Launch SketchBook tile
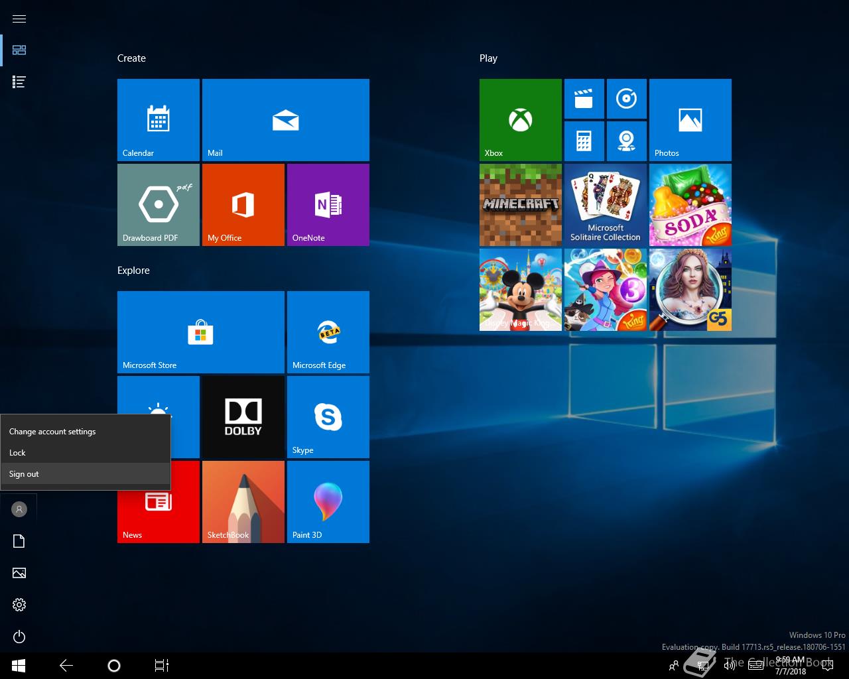The height and width of the screenshot is (679, 849). pyautogui.click(x=243, y=502)
